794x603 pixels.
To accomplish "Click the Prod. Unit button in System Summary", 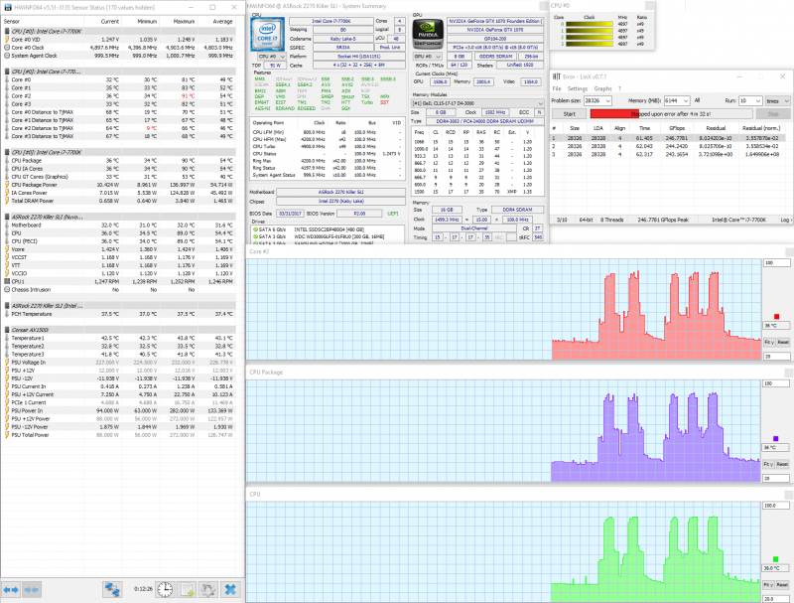I will coord(390,47).
